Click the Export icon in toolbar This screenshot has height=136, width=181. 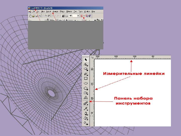pos(66,16)
